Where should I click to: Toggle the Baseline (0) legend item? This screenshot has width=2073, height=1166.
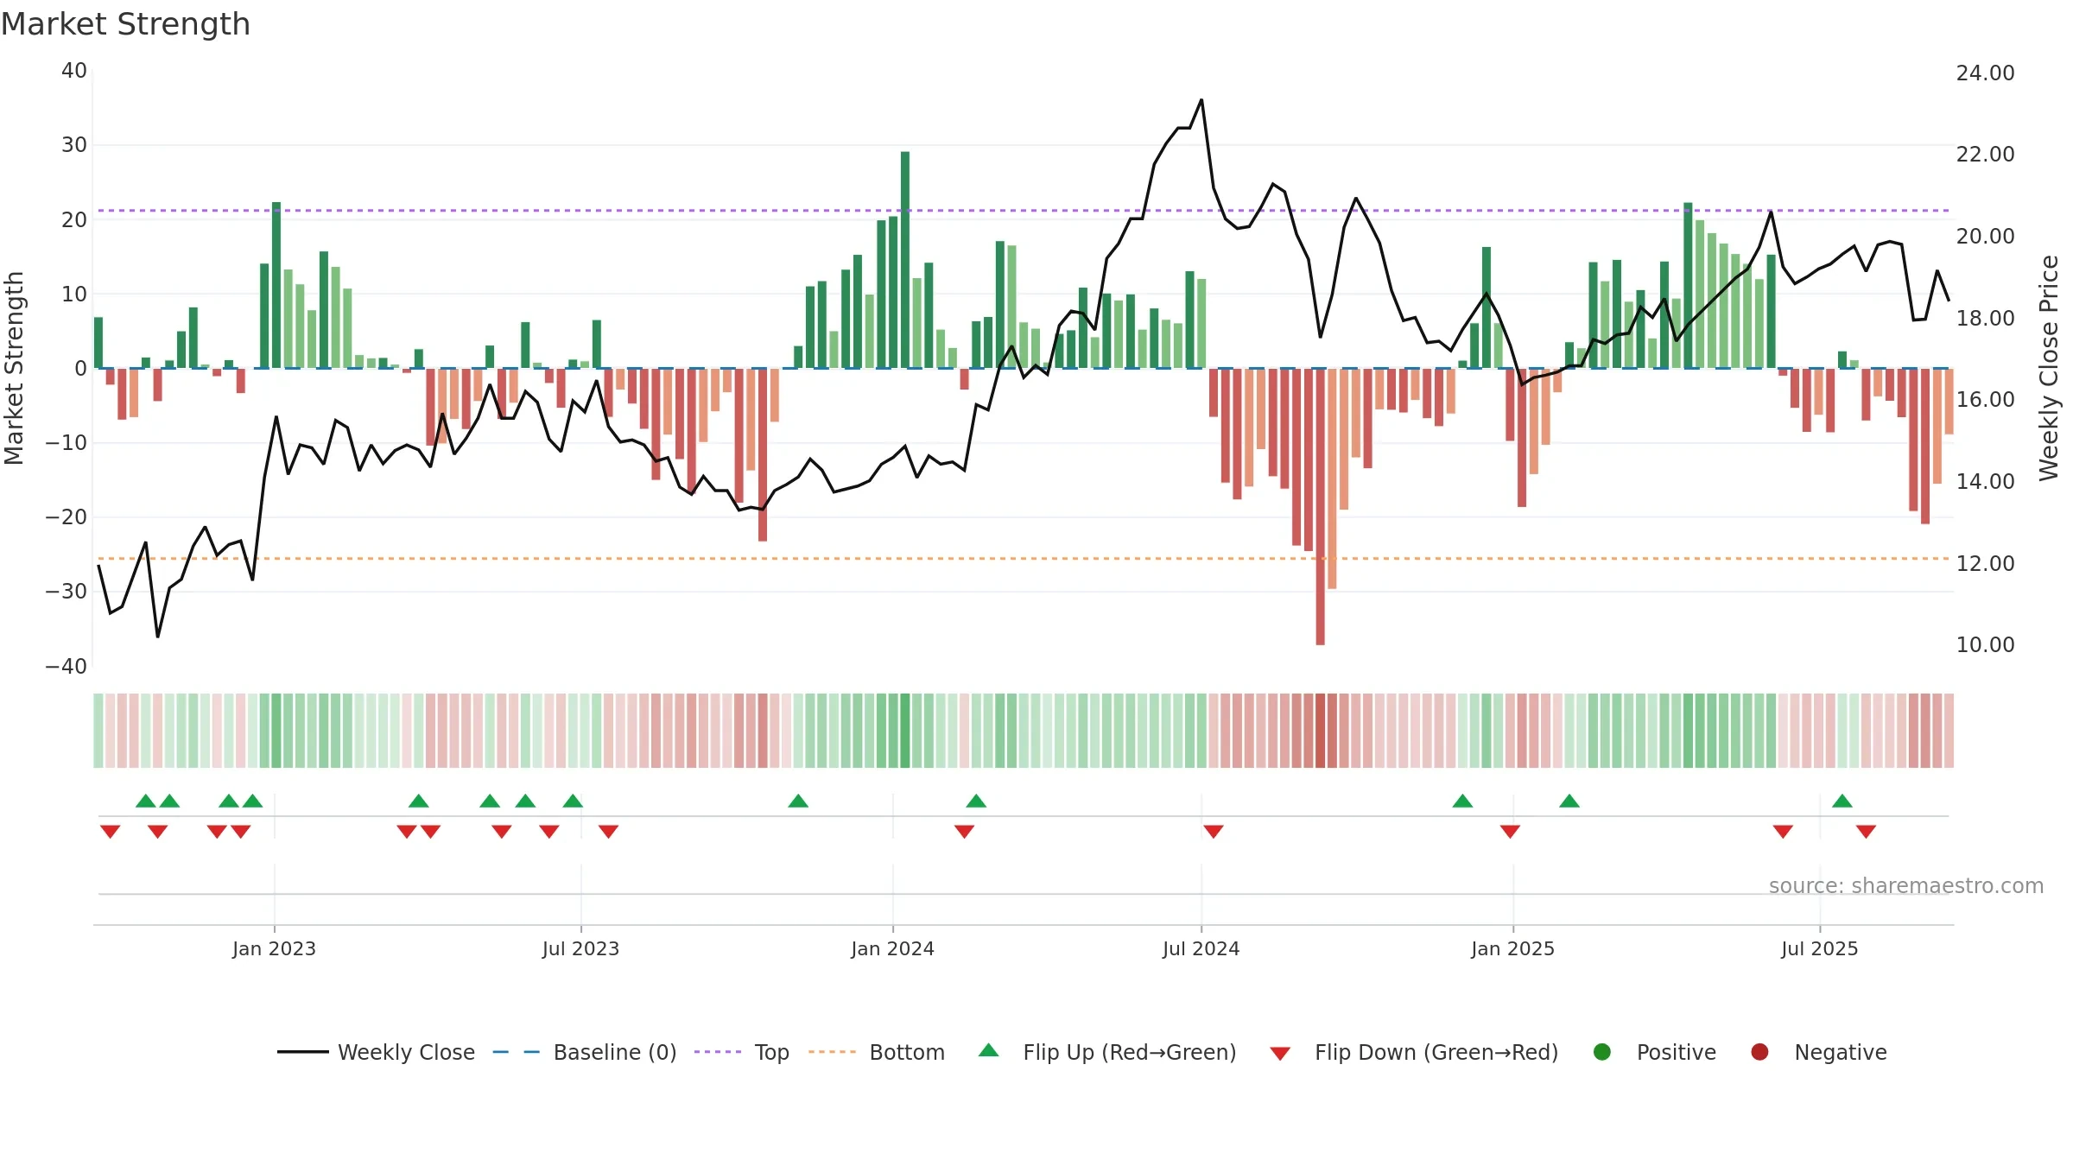584,1052
